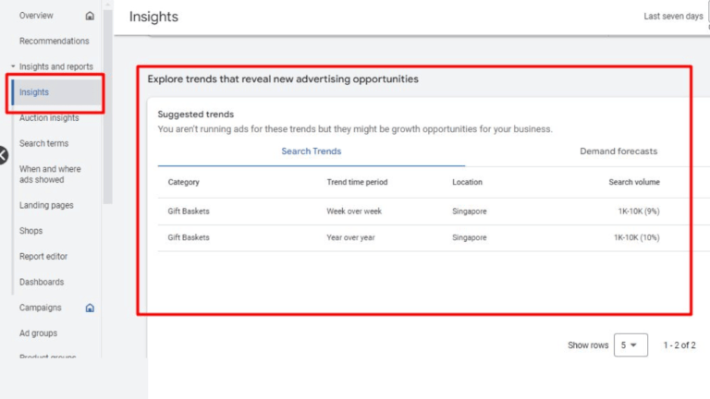The image size is (710, 399).
Task: Open When and where ads showed
Action: click(50, 175)
